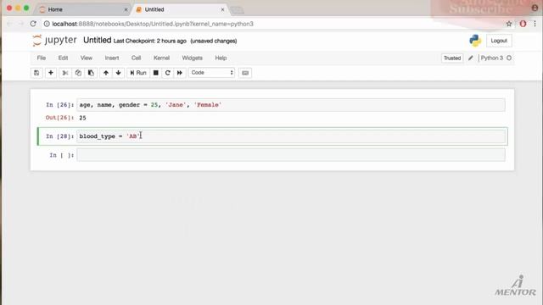Screen dimensions: 543x305
Task: Click the Trusted notebook button
Action: [x=452, y=58]
